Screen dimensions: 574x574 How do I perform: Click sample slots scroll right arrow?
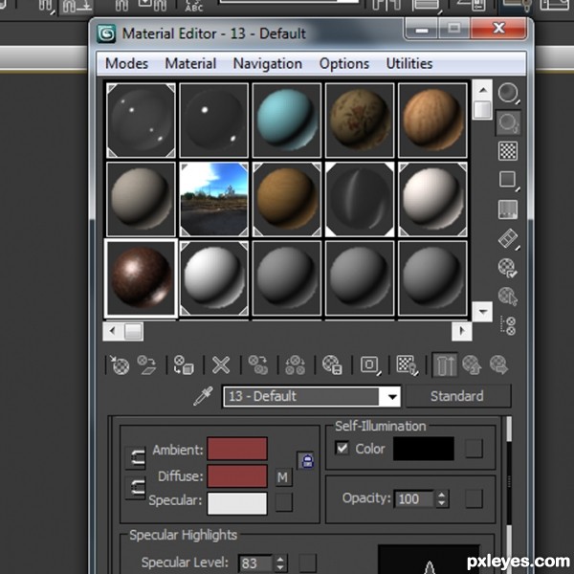coord(462,331)
